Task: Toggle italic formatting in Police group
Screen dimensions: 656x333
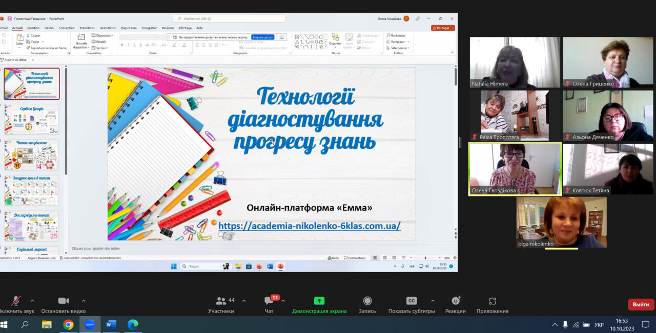Action: pos(129,45)
